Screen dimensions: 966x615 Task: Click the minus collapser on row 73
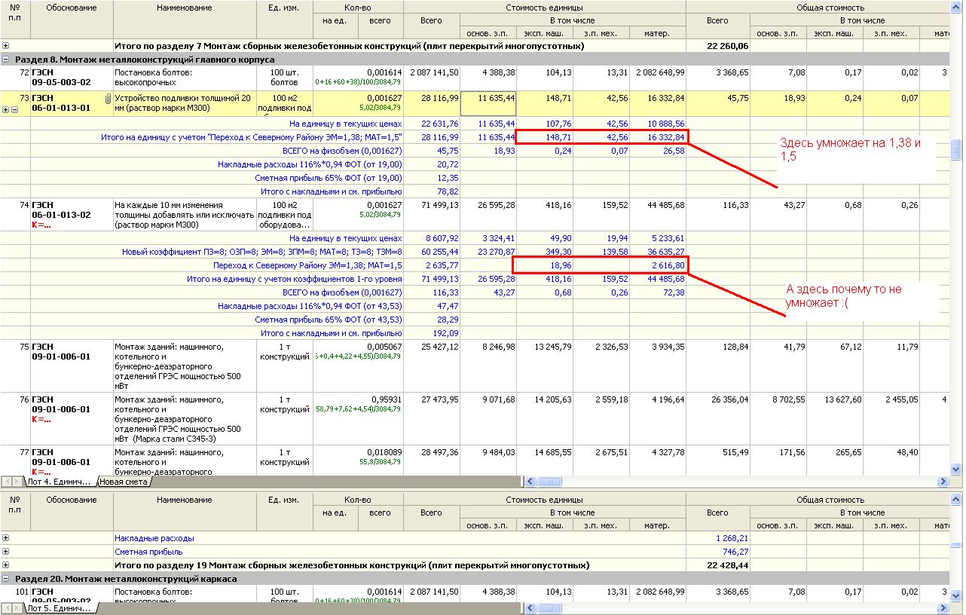(x=14, y=109)
